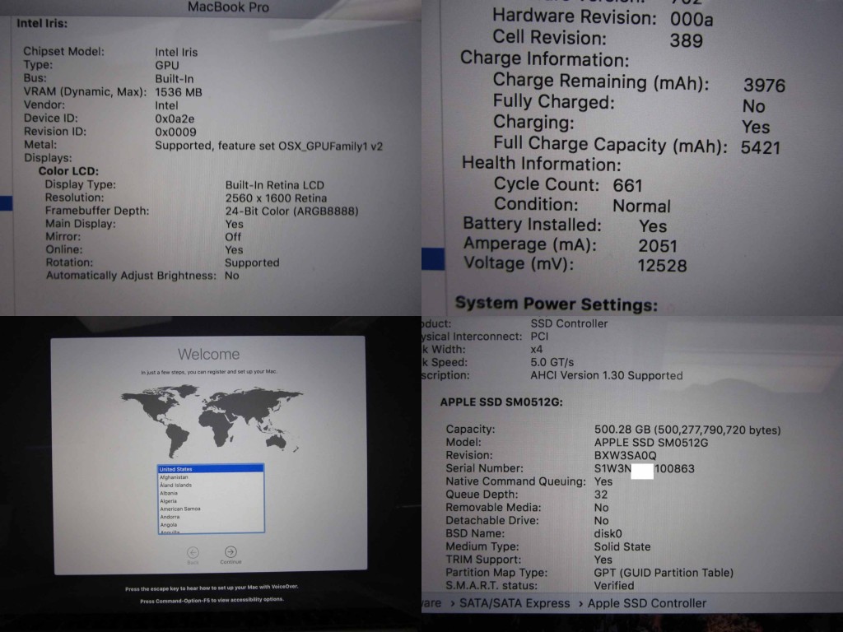Click the "Charge Information:" heading
This screenshot has height=632, width=843.
(x=545, y=58)
